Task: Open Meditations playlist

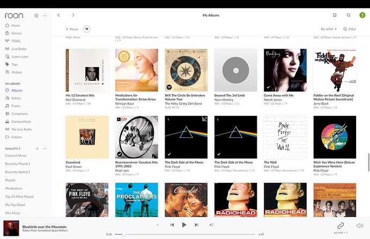Action: [x=14, y=189]
